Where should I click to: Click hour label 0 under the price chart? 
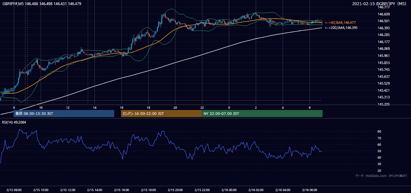click(229, 107)
